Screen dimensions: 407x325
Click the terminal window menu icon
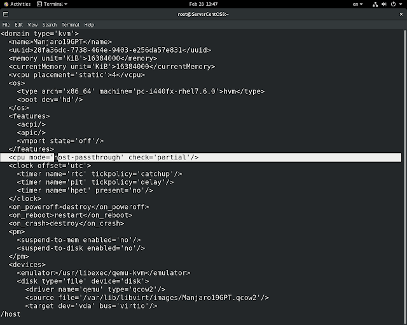(6, 14)
